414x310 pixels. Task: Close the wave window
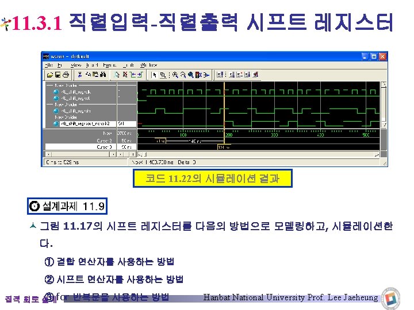tap(382, 56)
